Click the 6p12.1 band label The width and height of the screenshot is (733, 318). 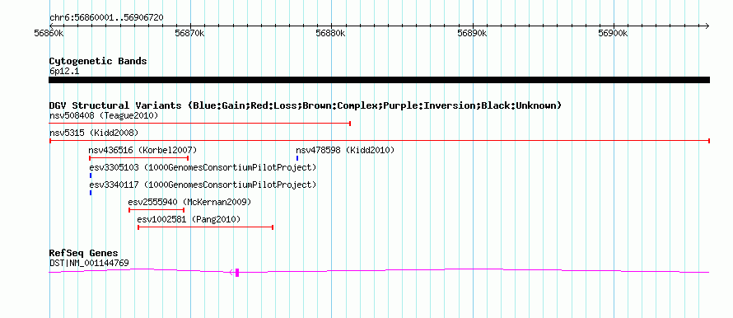[x=64, y=72]
